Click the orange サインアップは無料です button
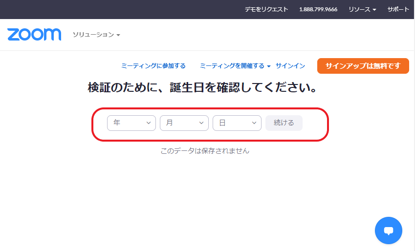Viewport: 415px width, 251px height. pyautogui.click(x=363, y=66)
